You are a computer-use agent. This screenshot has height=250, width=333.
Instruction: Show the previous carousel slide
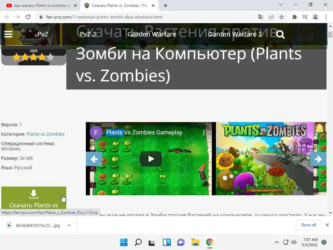pyautogui.click(x=94, y=159)
